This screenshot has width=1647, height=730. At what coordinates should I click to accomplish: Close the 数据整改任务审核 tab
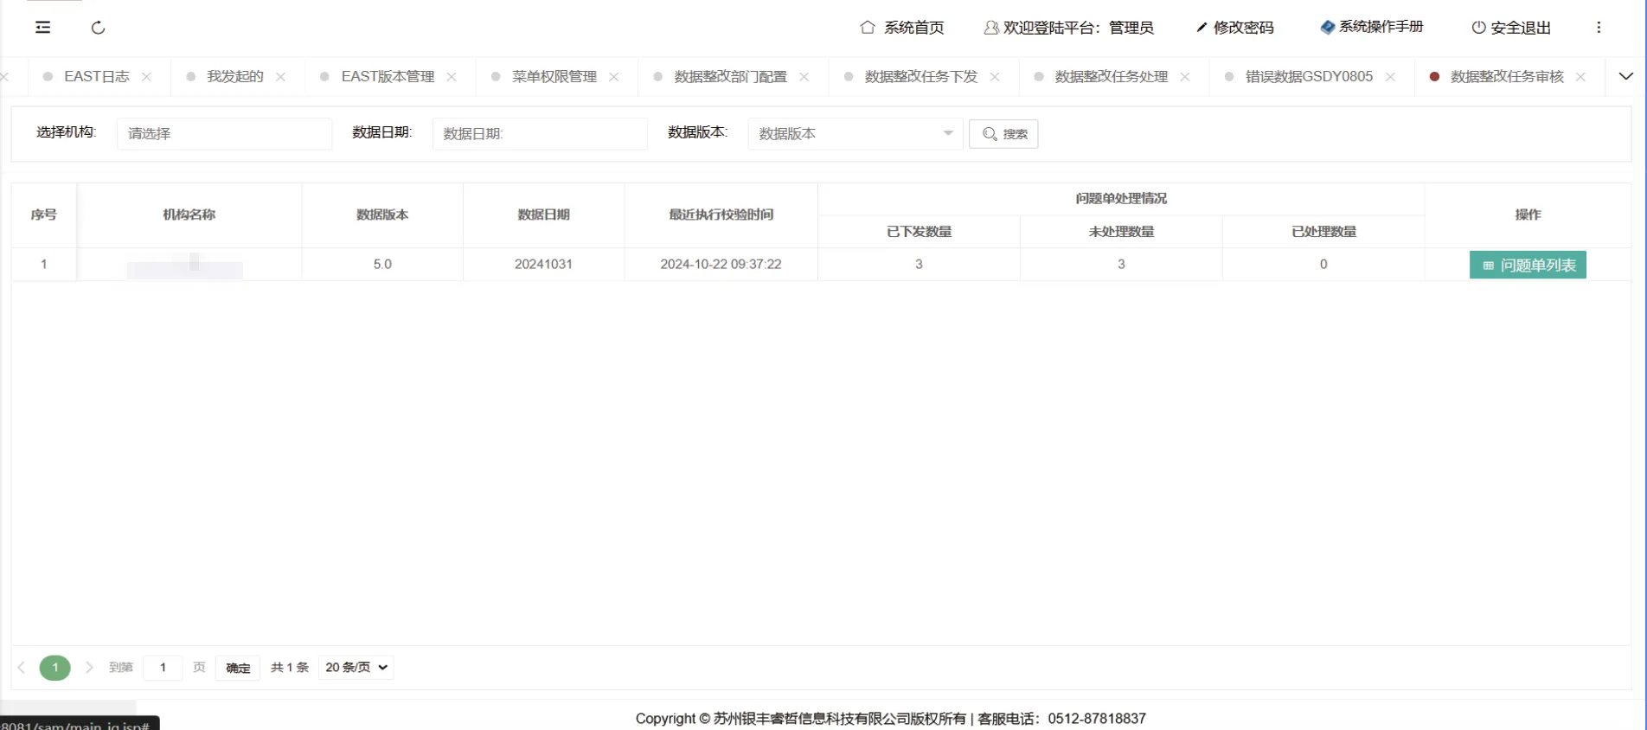(x=1580, y=77)
